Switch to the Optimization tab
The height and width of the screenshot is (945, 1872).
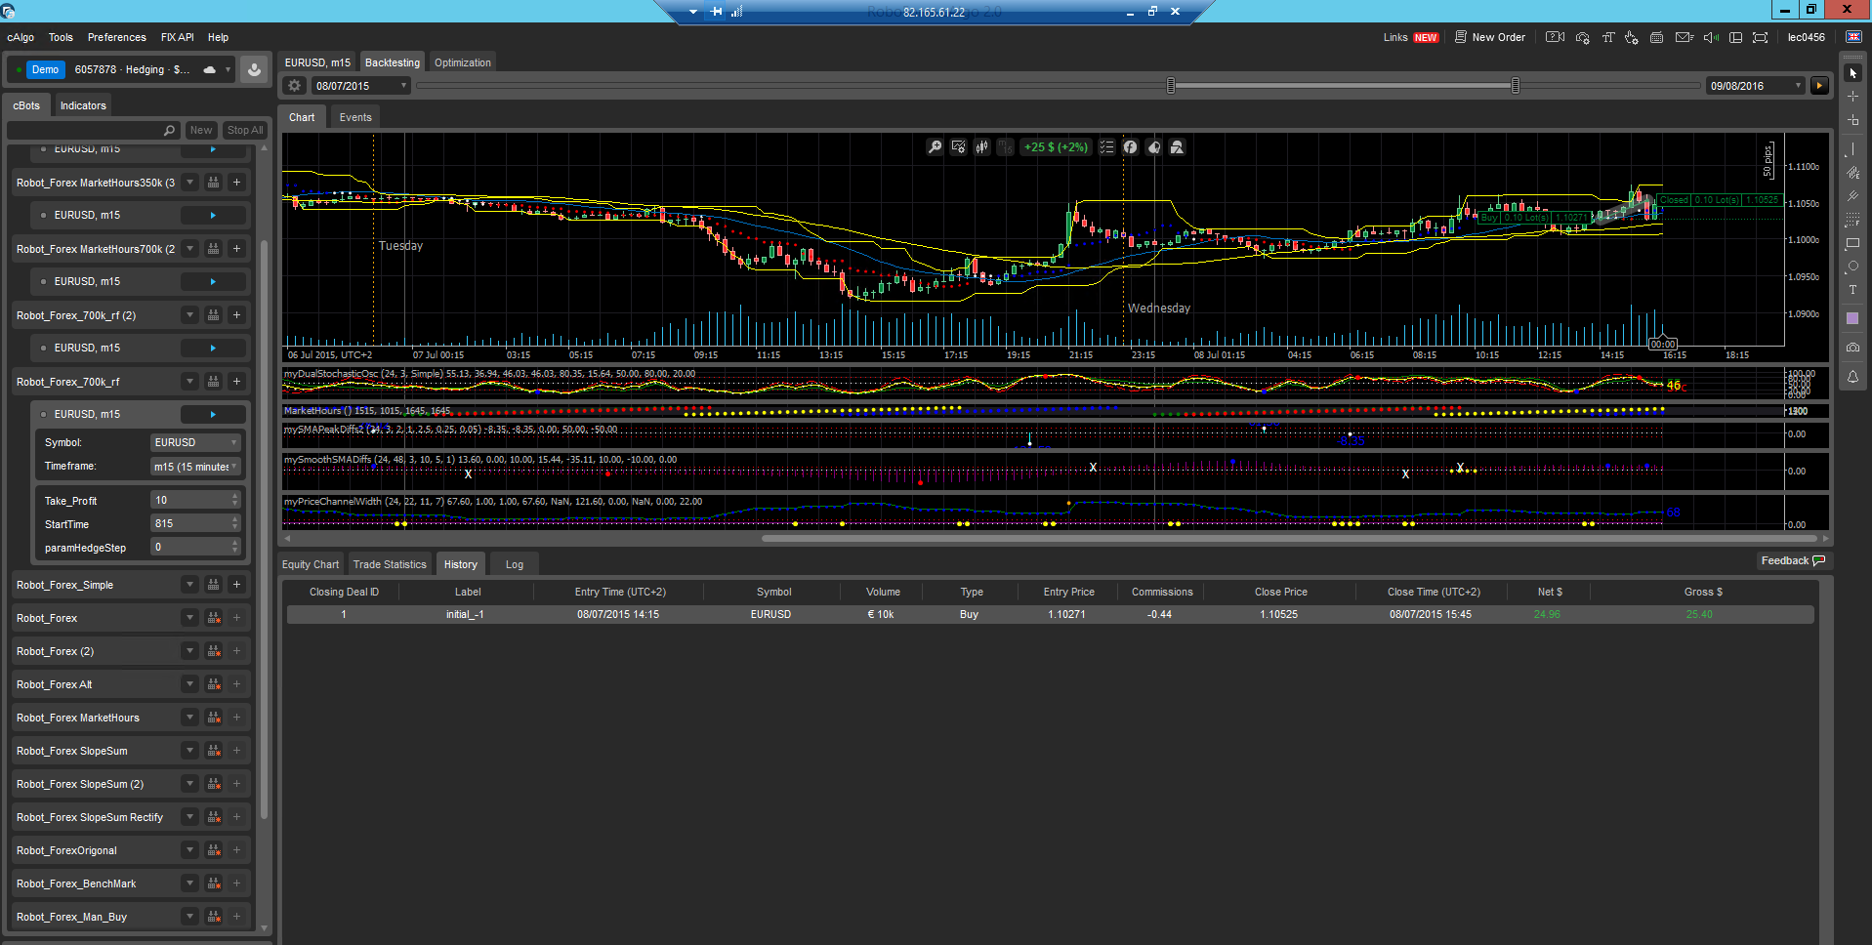[462, 62]
